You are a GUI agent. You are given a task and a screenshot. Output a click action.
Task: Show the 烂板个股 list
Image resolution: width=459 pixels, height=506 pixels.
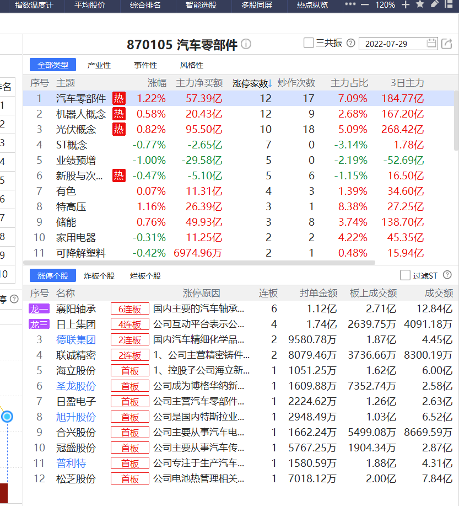pyautogui.click(x=145, y=276)
